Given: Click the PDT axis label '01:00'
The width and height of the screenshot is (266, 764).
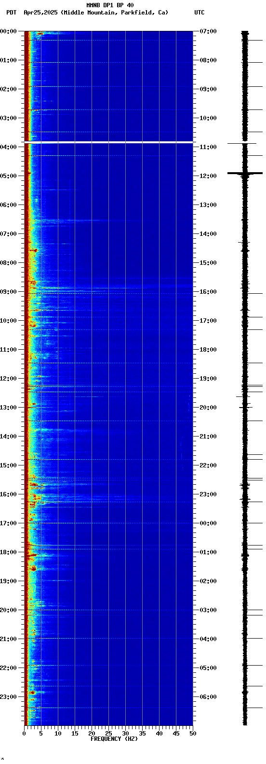Looking at the screenshot, I should pyautogui.click(x=8, y=60).
